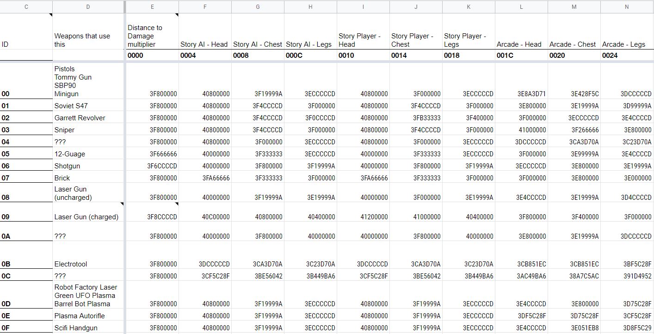
Task: Select column E header
Action: (x=152, y=6)
